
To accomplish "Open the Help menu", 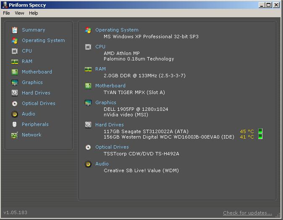I will tap(34, 13).
